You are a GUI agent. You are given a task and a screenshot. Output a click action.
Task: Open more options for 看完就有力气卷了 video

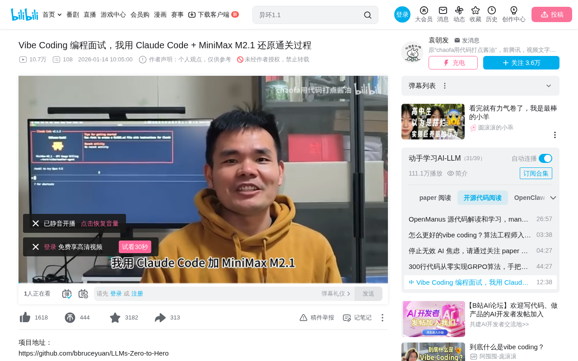tap(555, 135)
